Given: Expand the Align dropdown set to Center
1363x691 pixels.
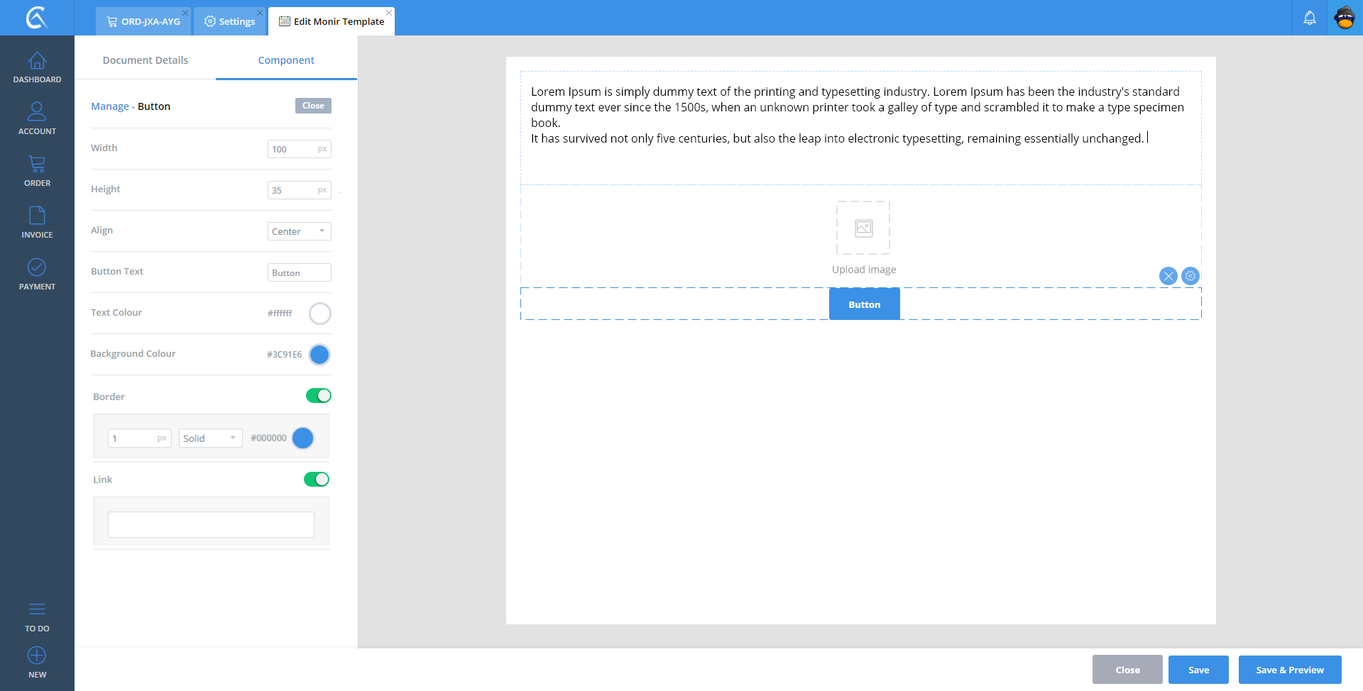Looking at the screenshot, I should [x=299, y=231].
